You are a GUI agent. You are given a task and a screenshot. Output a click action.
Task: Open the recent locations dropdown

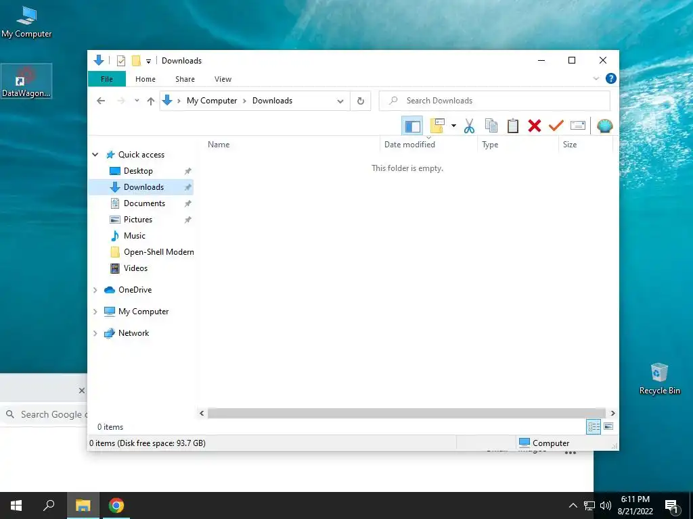(137, 101)
